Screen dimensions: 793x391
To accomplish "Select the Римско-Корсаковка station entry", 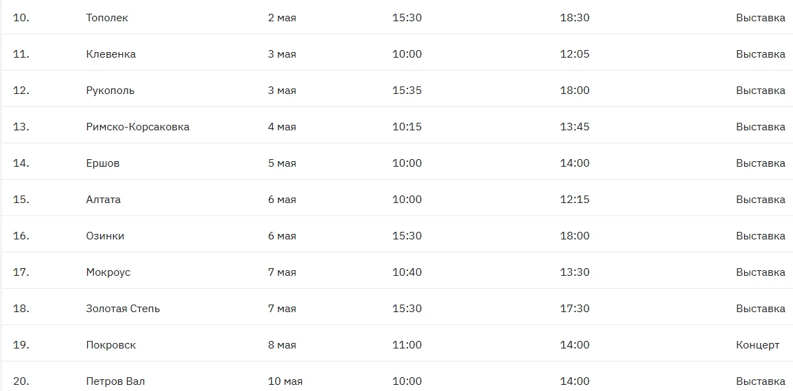I will 138,127.
